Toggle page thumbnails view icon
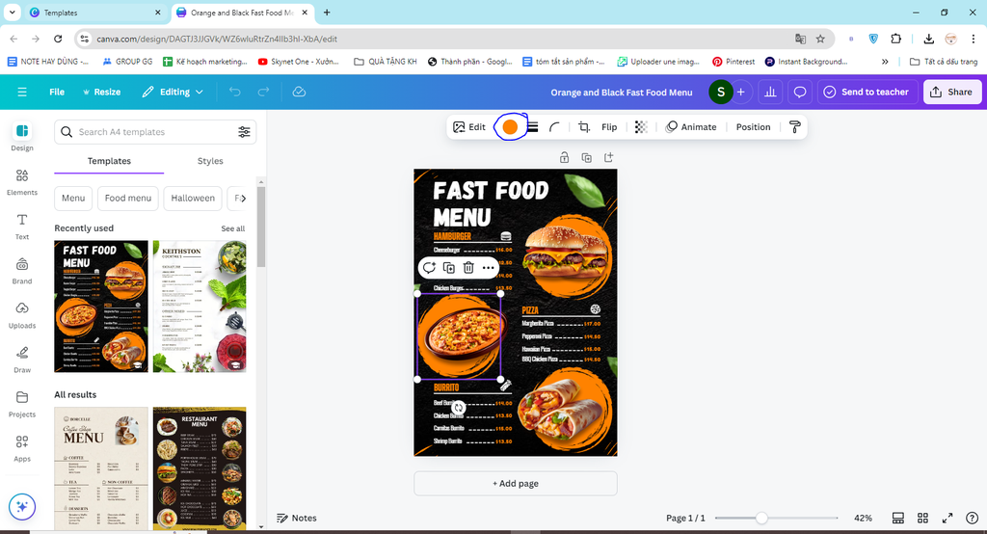Screen dimensions: 987x534 (897, 518)
